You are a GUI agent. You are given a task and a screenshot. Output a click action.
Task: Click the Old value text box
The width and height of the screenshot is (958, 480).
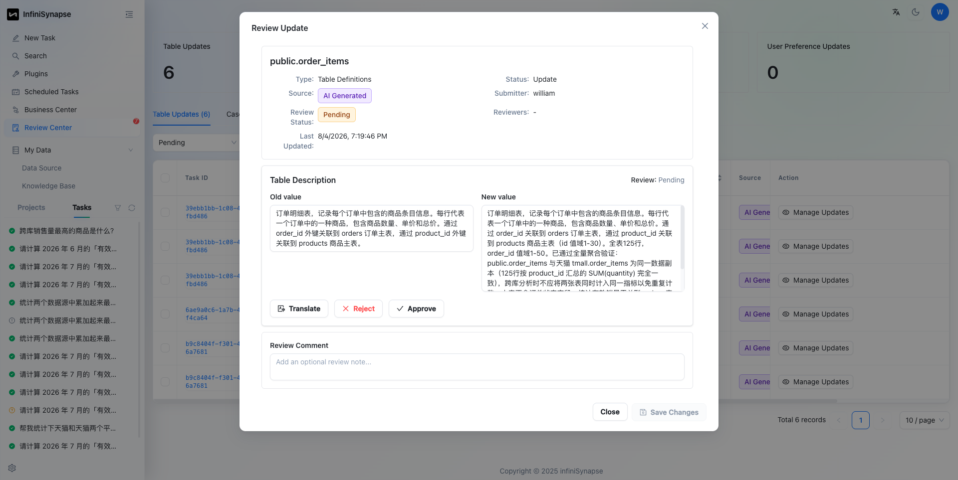[372, 228]
